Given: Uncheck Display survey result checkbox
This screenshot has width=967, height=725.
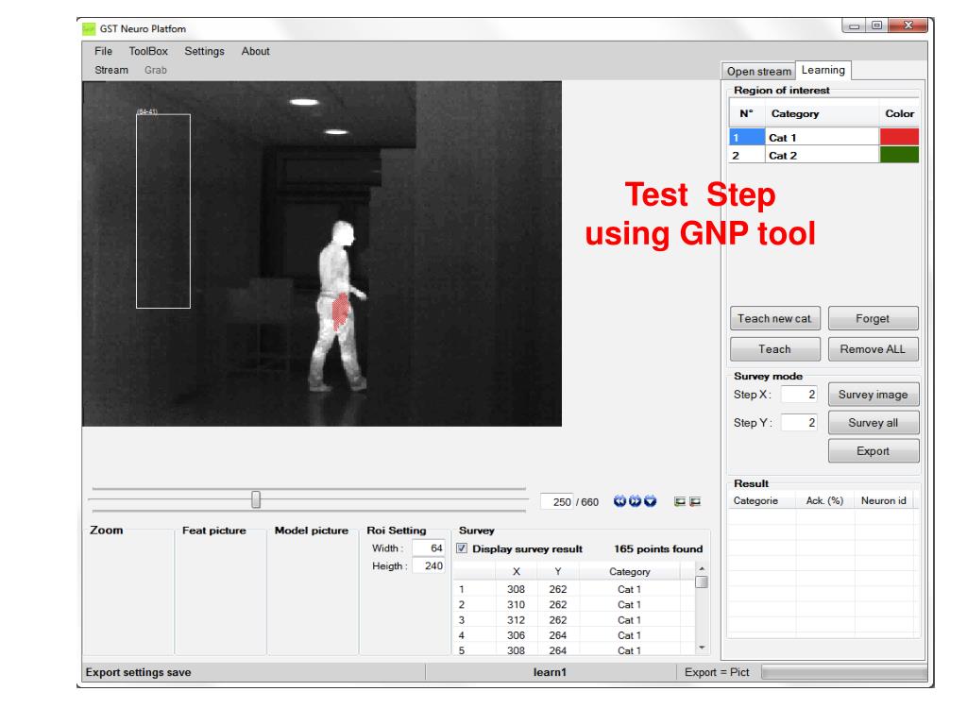Looking at the screenshot, I should pyautogui.click(x=463, y=548).
